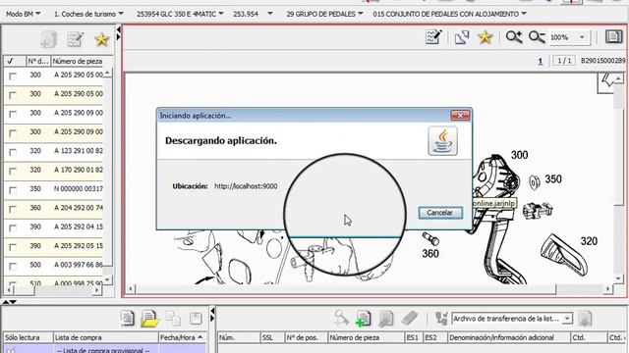Click the new shopping list icon
Image resolution: width=629 pixels, height=353 pixels.
point(128,318)
